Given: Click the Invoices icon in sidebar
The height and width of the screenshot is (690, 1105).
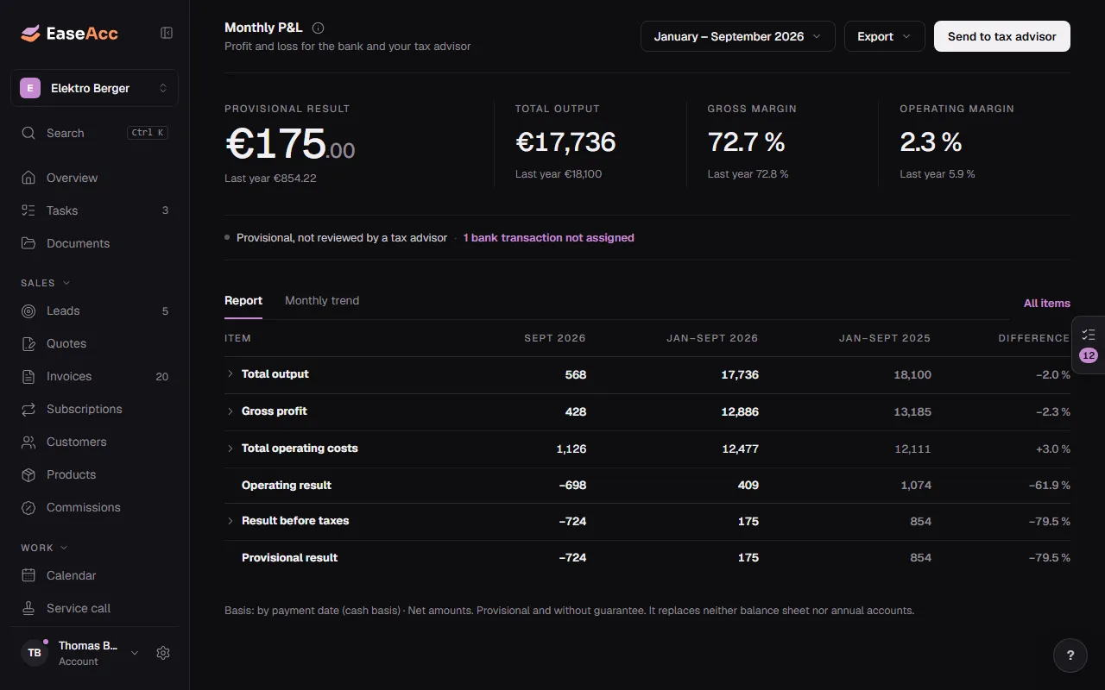Looking at the screenshot, I should [x=28, y=376].
